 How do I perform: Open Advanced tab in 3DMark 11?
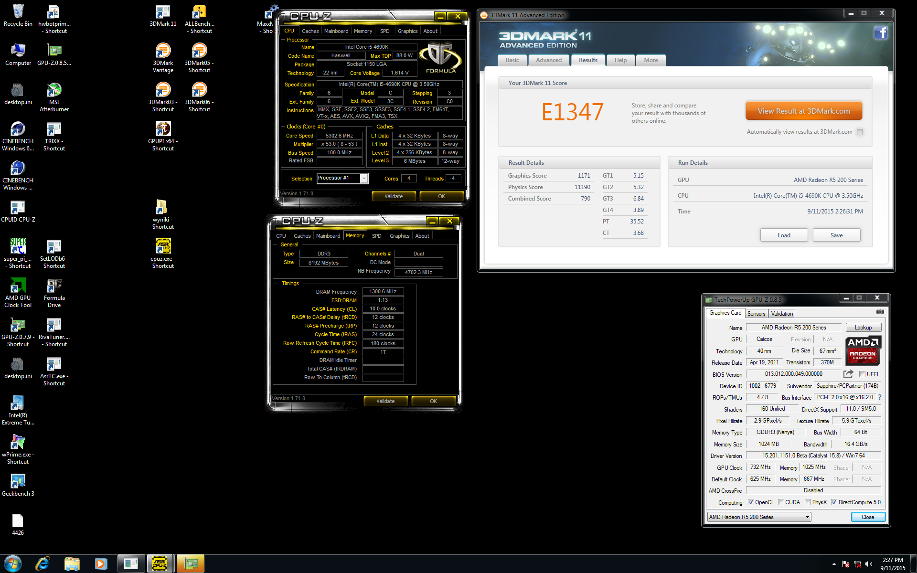[549, 60]
